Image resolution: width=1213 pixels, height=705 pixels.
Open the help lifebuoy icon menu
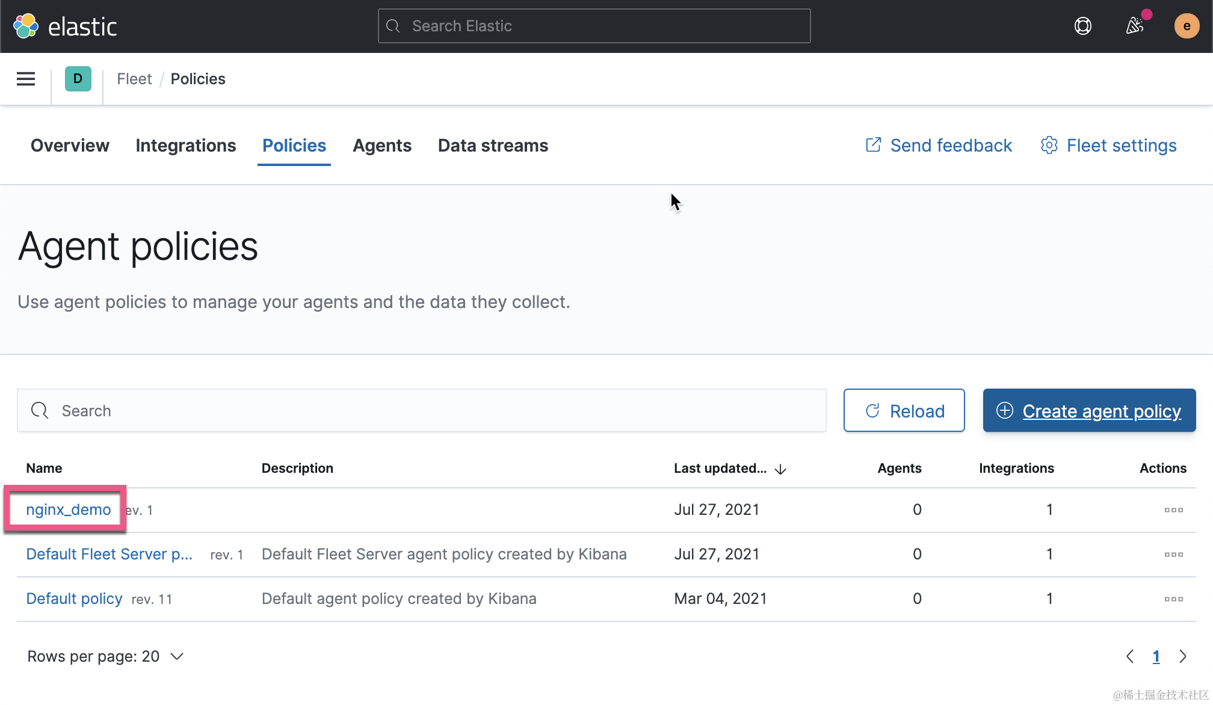coord(1082,26)
